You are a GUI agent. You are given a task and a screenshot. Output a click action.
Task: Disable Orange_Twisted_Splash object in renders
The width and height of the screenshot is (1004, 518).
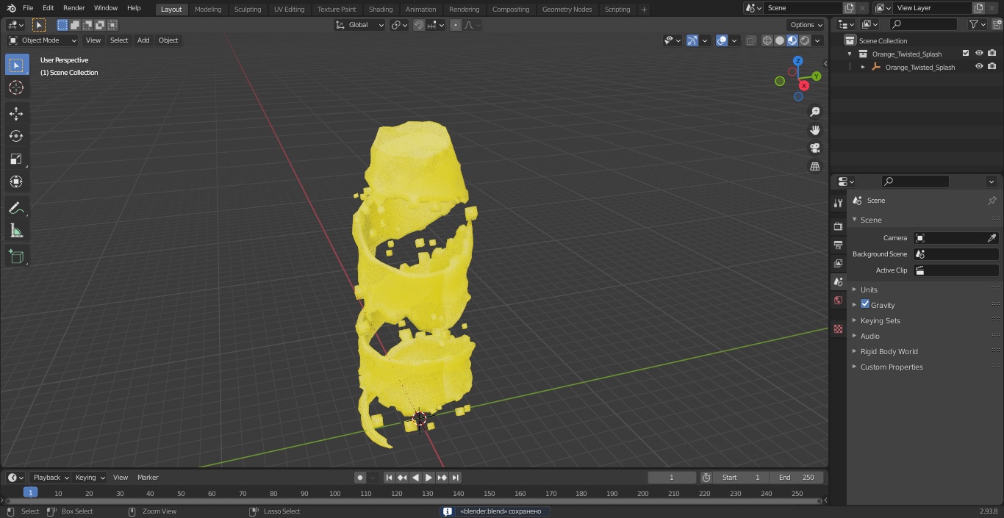pyautogui.click(x=992, y=67)
